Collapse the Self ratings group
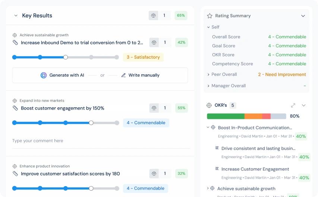This screenshot has width=318, height=197. pyautogui.click(x=208, y=27)
